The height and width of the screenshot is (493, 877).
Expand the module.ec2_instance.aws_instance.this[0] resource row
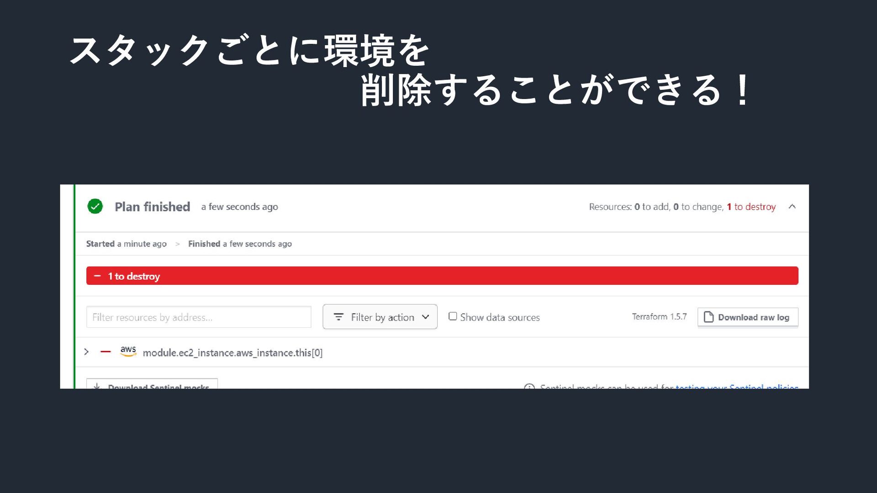click(x=86, y=351)
